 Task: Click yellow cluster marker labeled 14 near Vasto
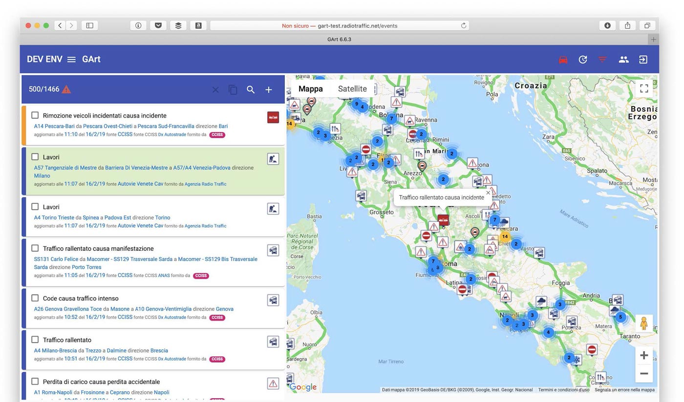coord(505,237)
